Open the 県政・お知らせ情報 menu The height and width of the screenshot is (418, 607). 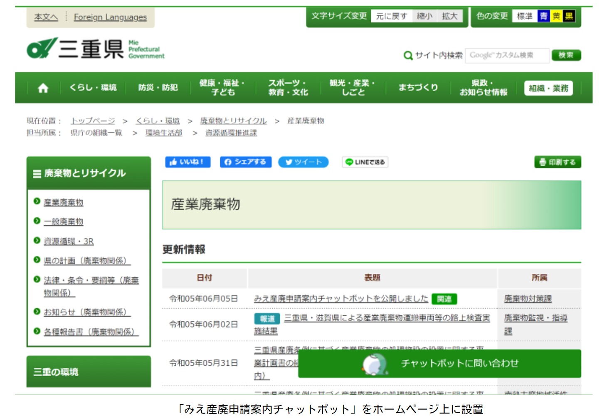(483, 88)
